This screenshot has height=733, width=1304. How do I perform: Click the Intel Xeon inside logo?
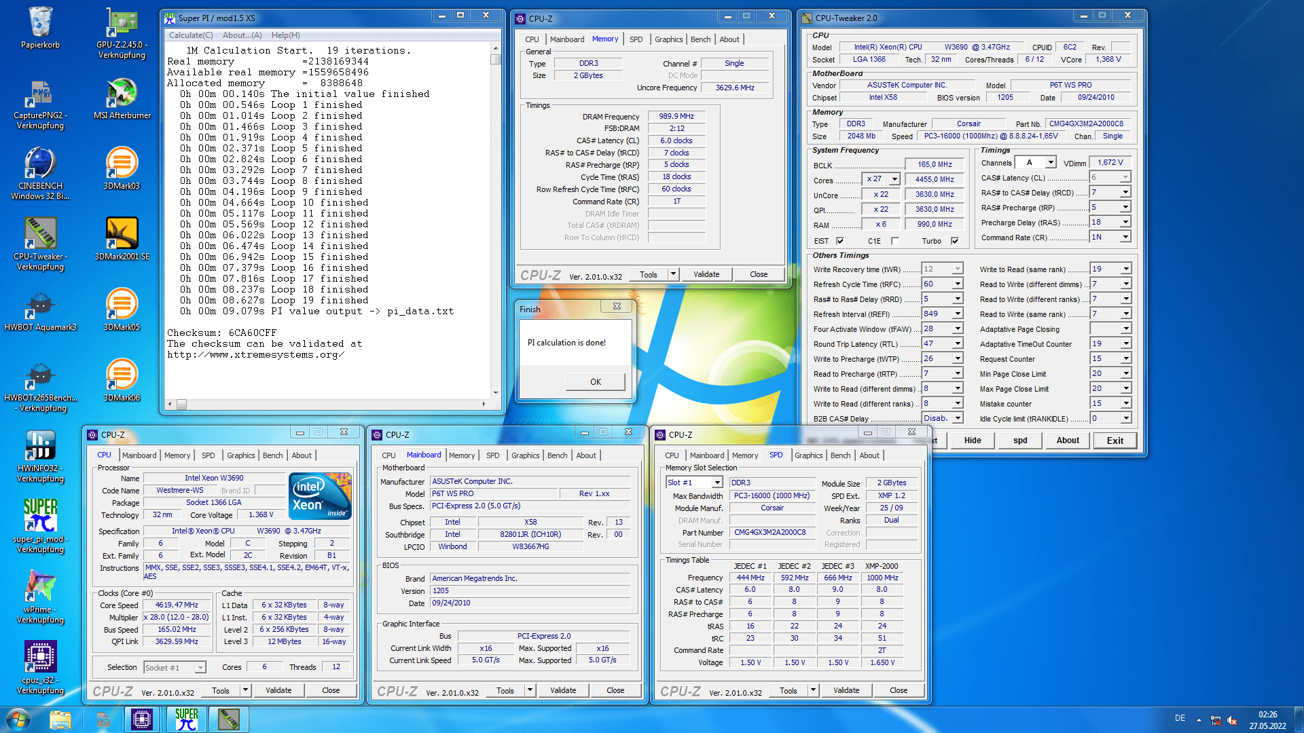[x=320, y=496]
